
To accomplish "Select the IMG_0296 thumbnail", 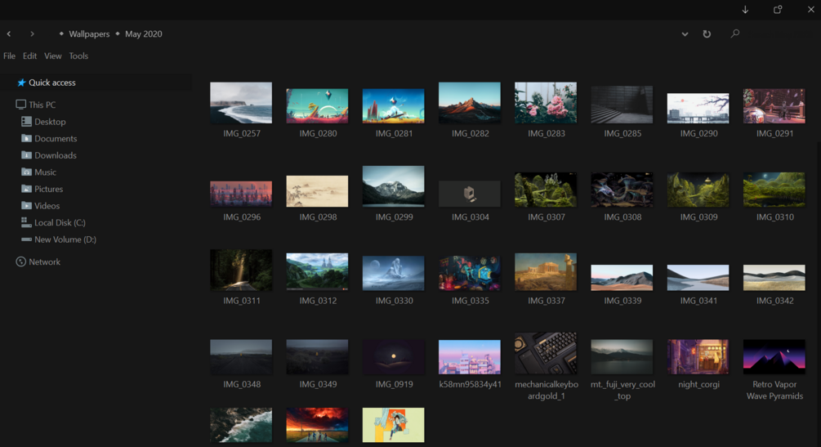I will click(x=241, y=194).
